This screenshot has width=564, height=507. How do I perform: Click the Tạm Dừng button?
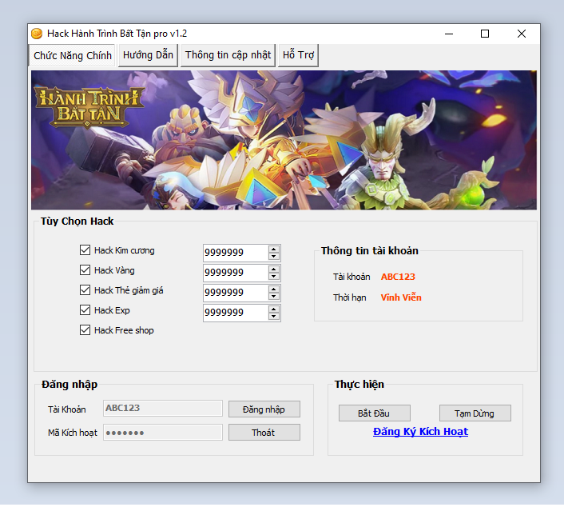(475, 413)
